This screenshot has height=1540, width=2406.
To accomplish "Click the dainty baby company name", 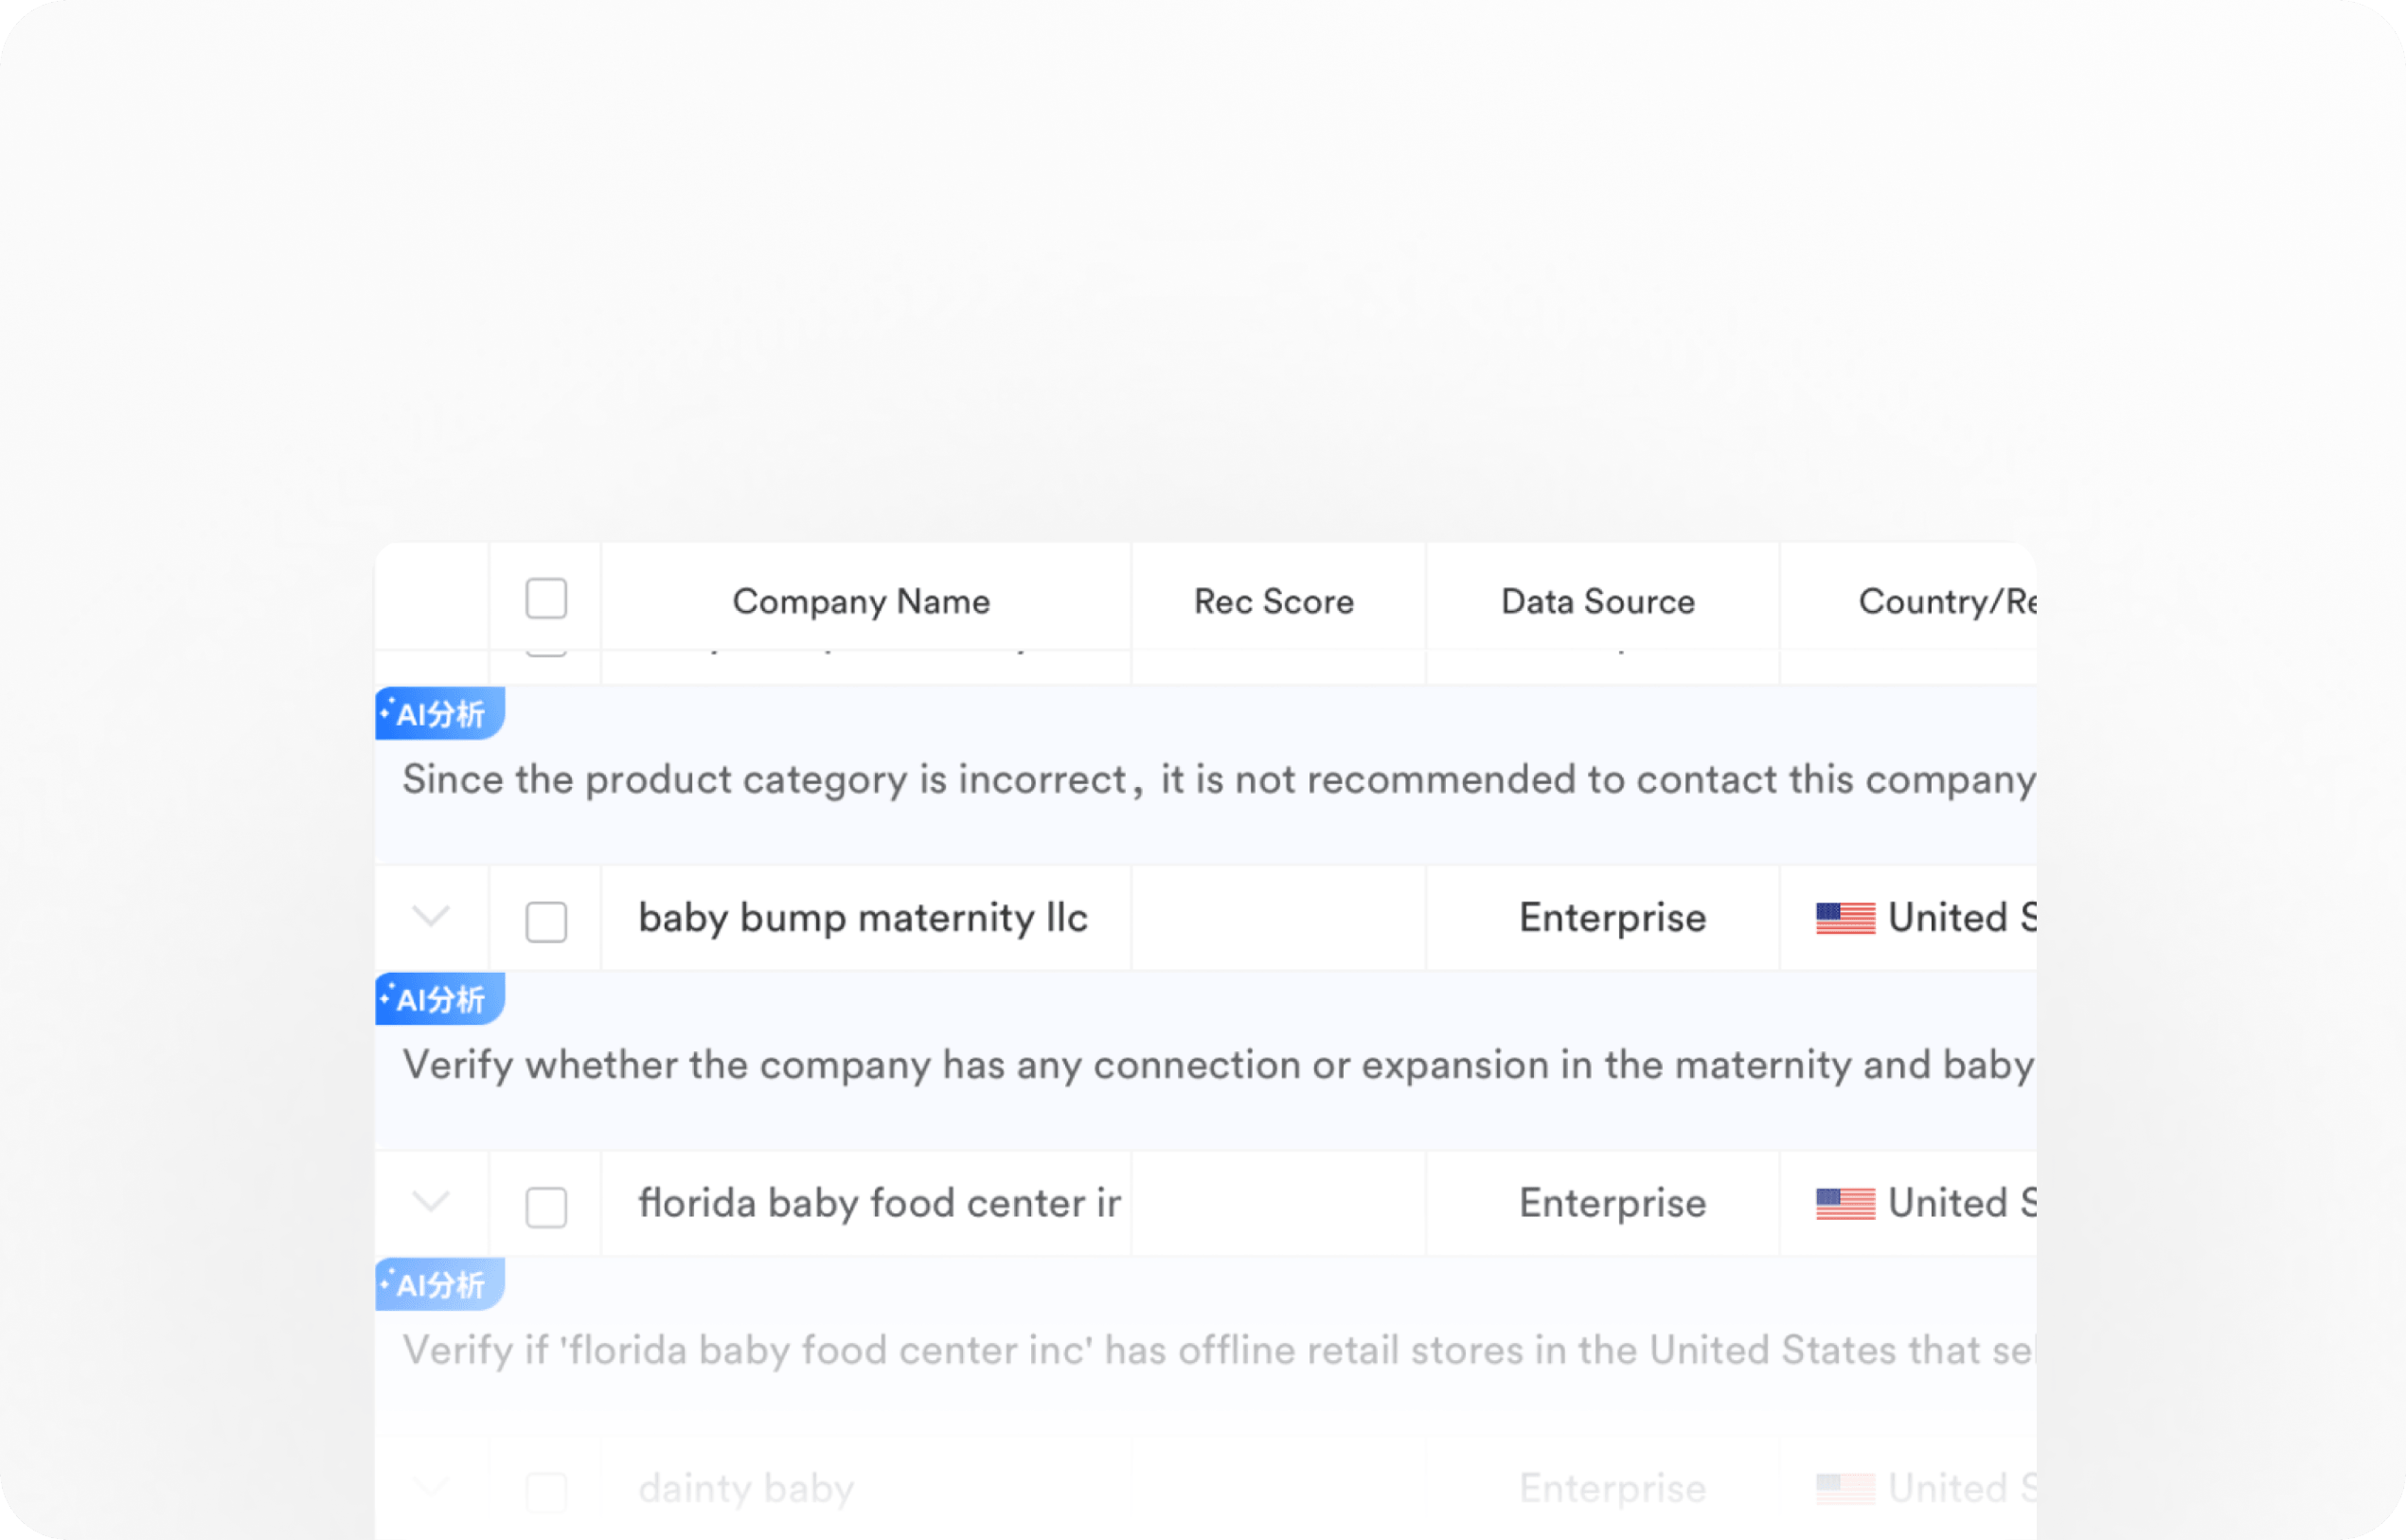I will (746, 1489).
